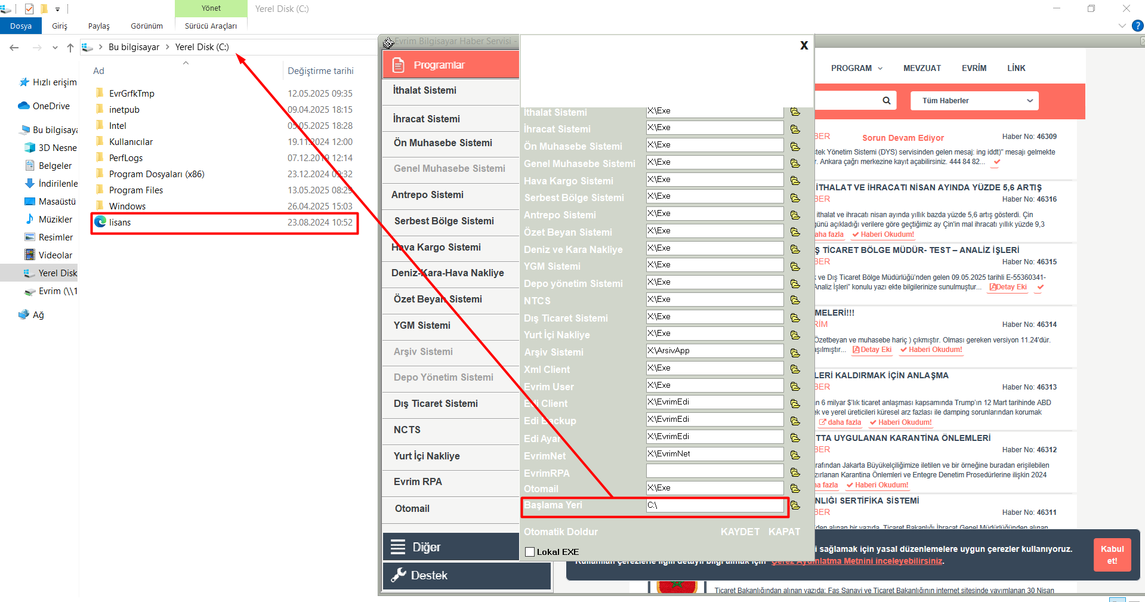1145x602 pixels.
Task: Browse folder for Xml Client path
Action: pos(795,369)
